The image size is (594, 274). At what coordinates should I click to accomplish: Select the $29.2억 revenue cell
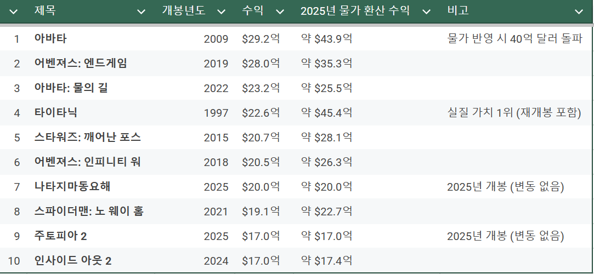pos(261,39)
